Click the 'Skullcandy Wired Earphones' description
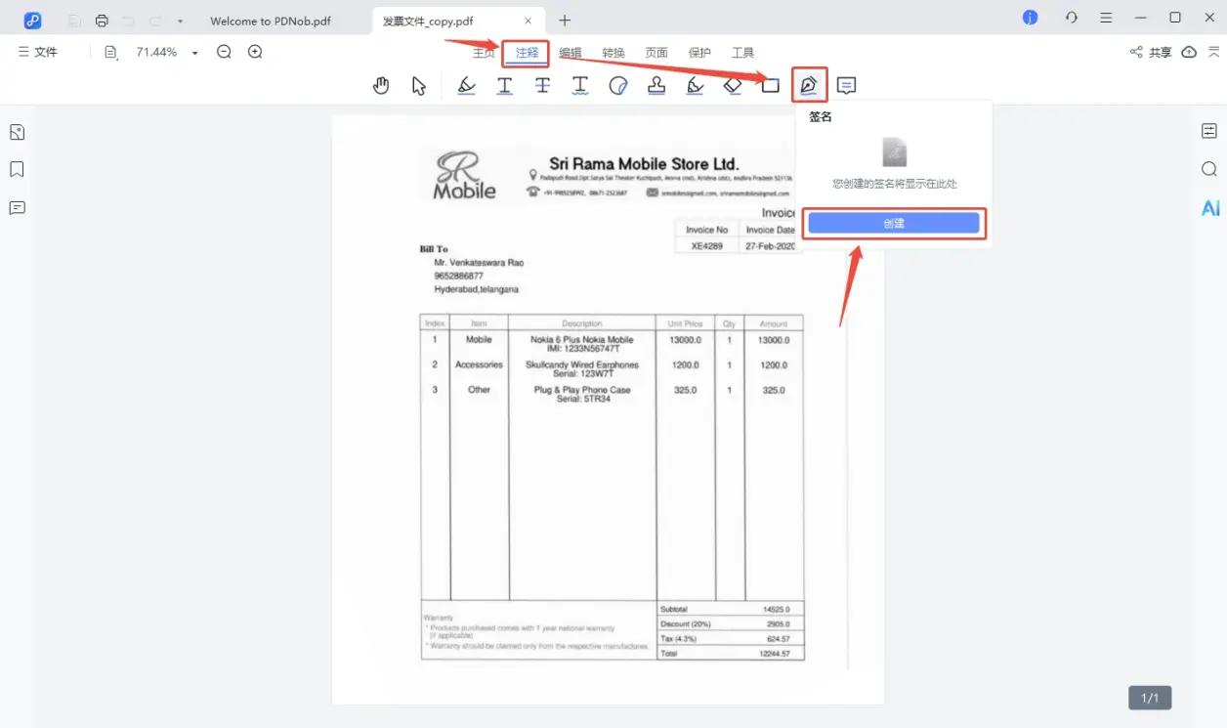Viewport: 1227px width, 728px height. pyautogui.click(x=582, y=364)
